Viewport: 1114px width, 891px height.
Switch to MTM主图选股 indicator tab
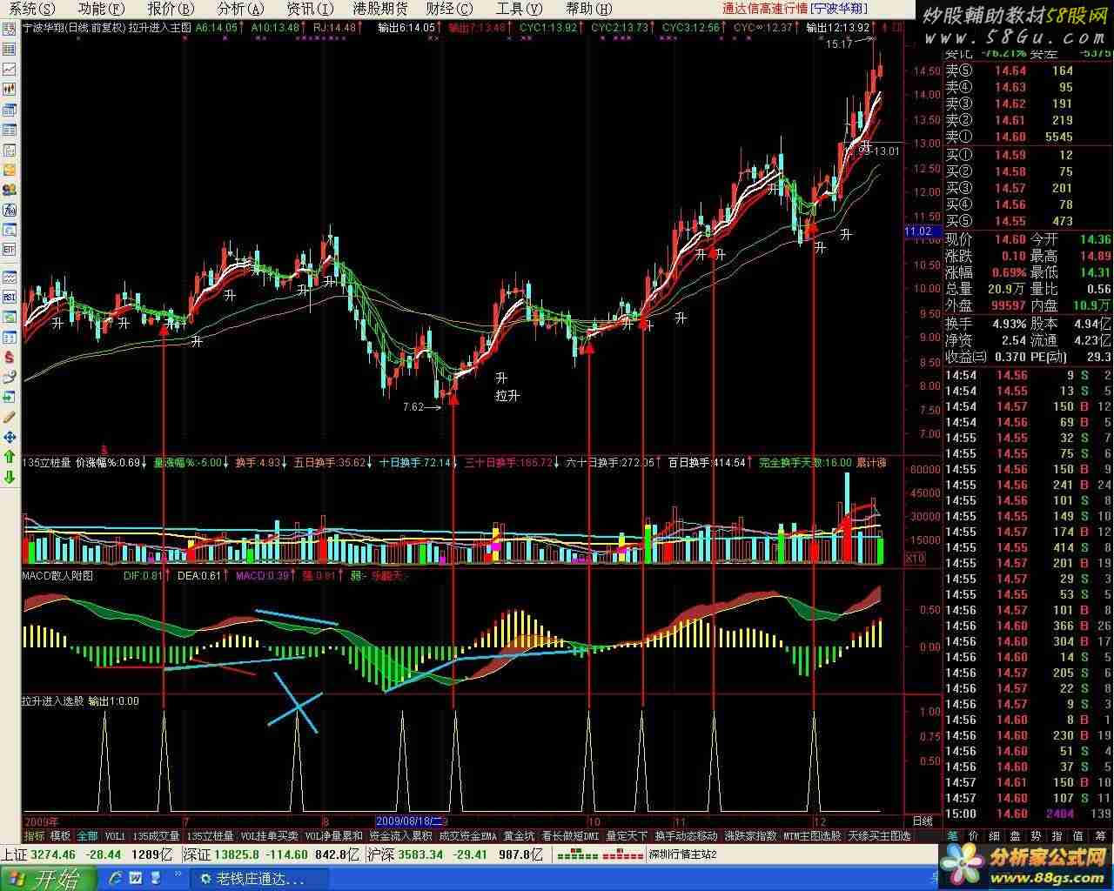(813, 835)
